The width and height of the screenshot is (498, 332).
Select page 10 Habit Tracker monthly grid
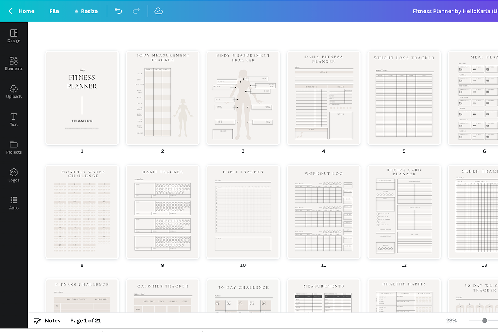point(243,212)
